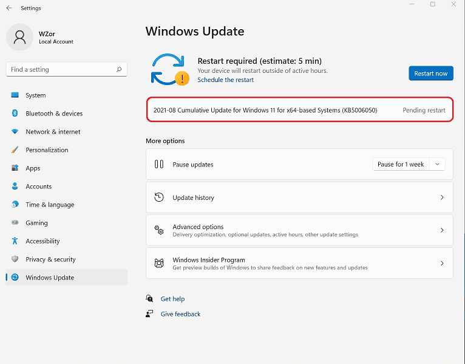465x364 pixels.
Task: Click the Give feedback icon
Action: coord(149,314)
